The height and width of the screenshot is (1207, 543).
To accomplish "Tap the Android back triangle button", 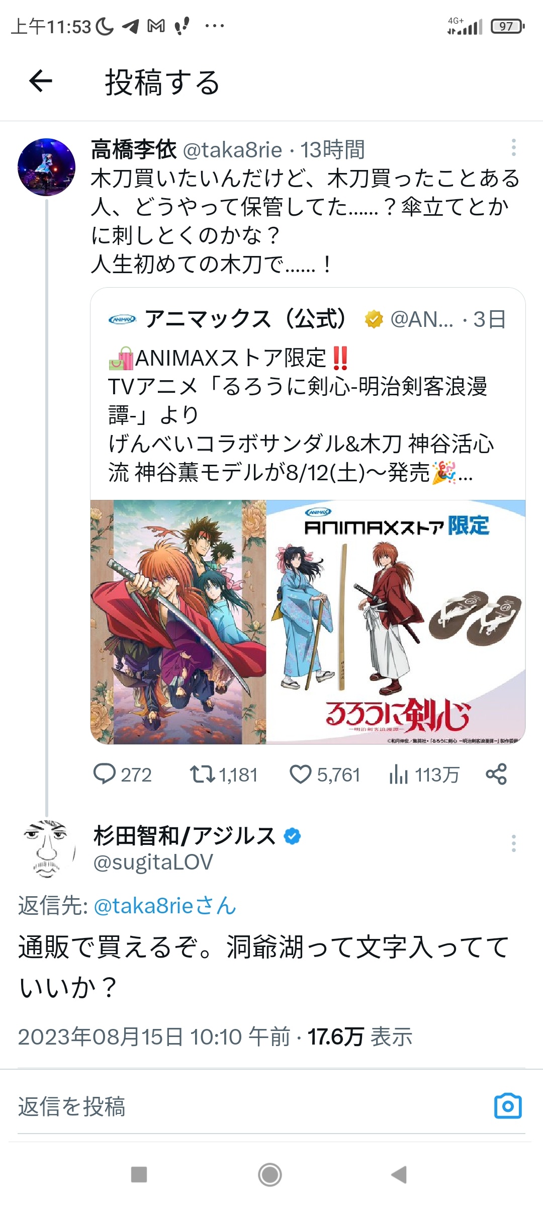I will (x=399, y=1174).
